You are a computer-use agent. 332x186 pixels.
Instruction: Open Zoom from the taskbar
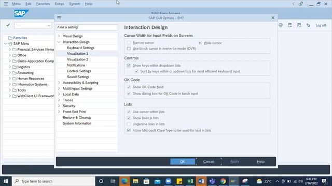point(168,181)
